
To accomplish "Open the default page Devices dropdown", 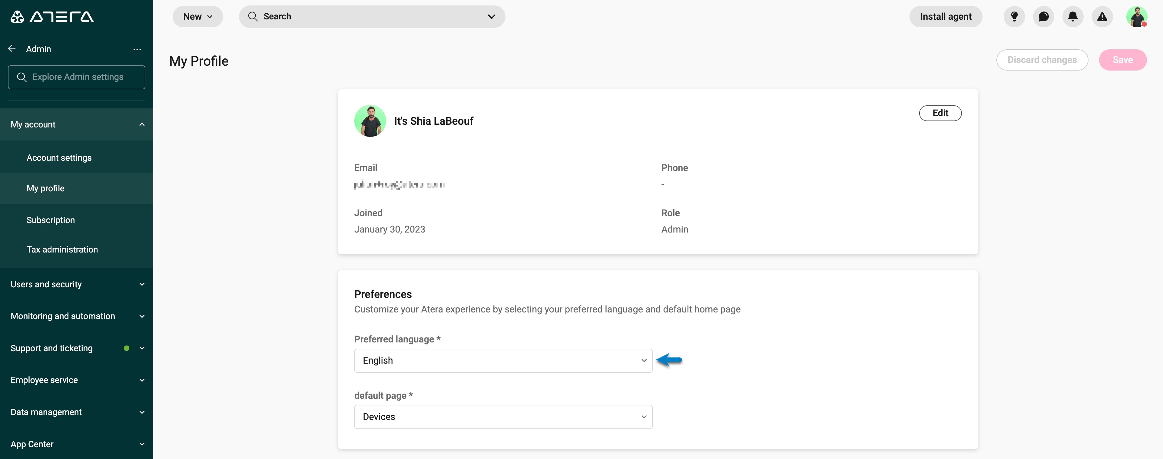I will pos(503,417).
